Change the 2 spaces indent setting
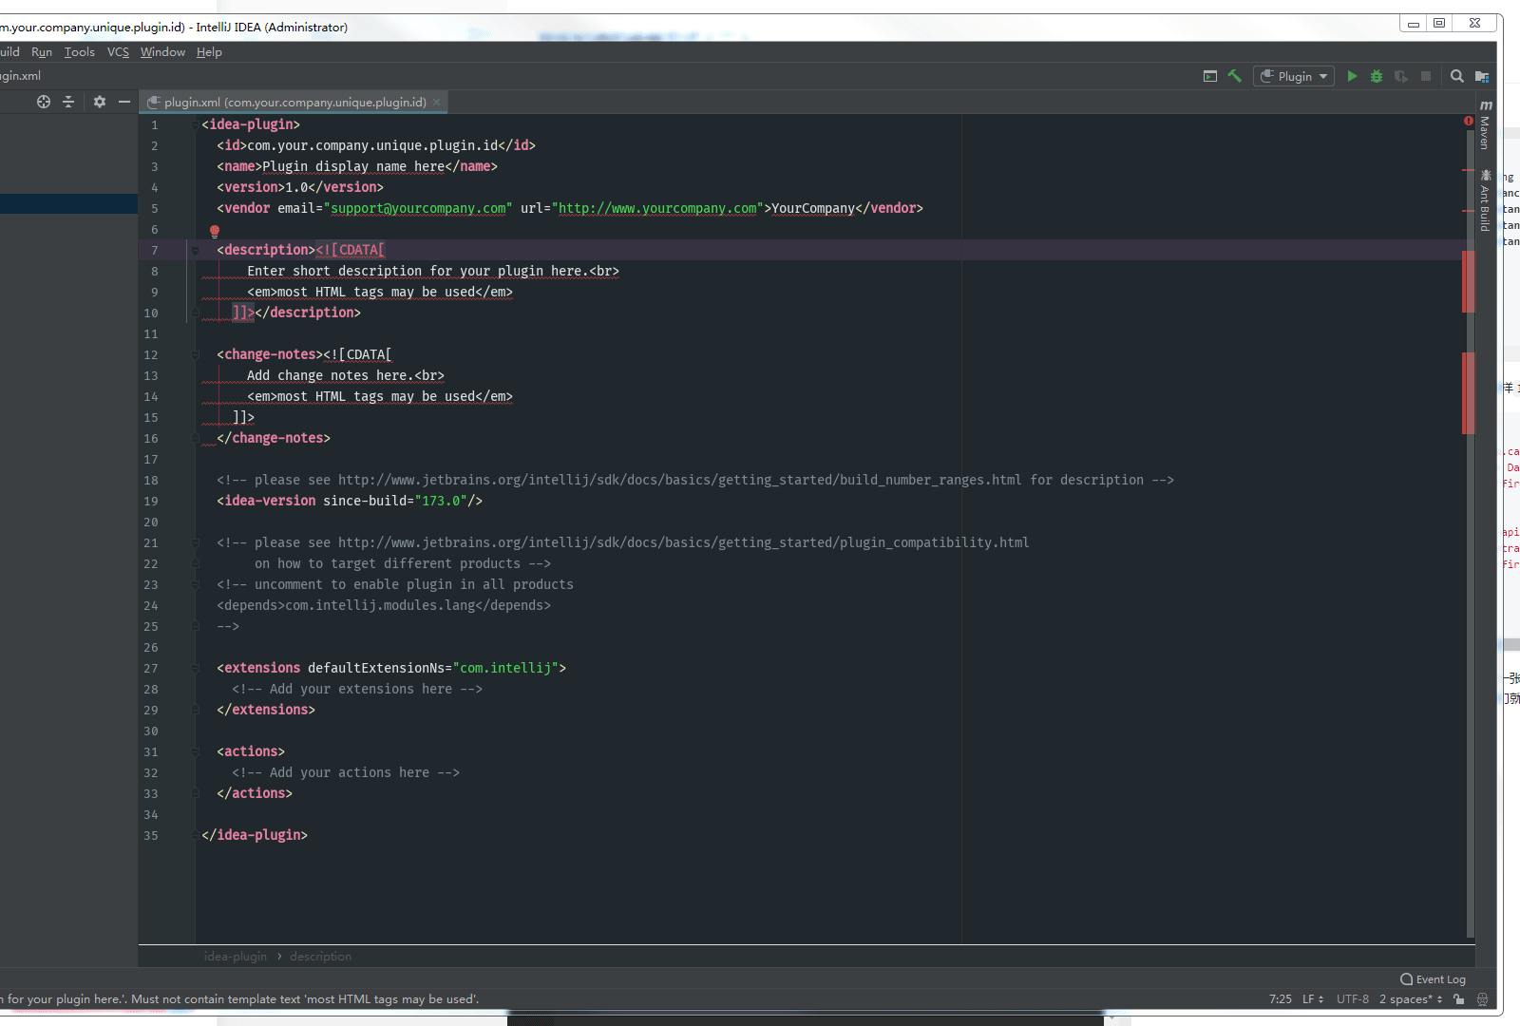Viewport: 1520px width, 1026px height. coord(1411,999)
